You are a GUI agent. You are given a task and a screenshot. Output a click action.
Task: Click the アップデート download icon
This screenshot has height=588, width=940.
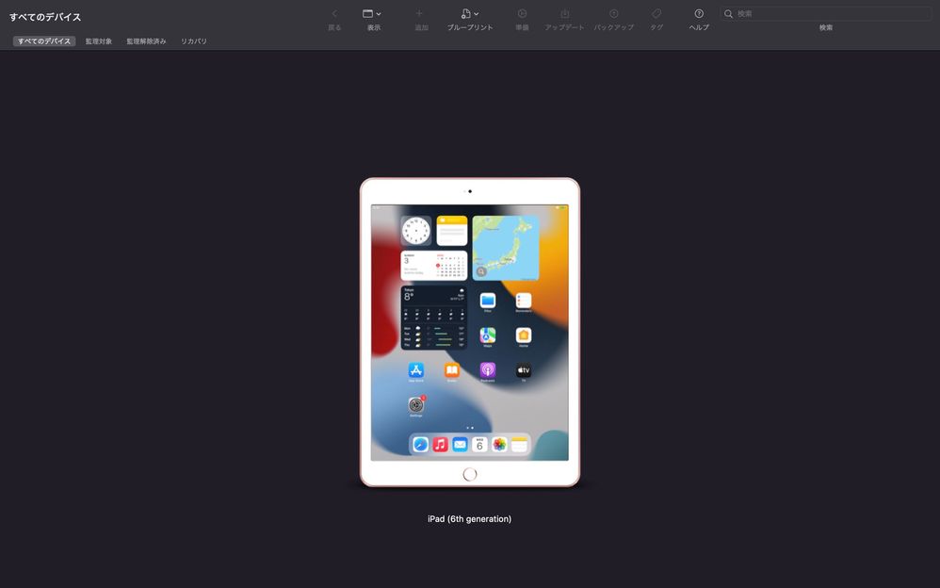tap(565, 13)
